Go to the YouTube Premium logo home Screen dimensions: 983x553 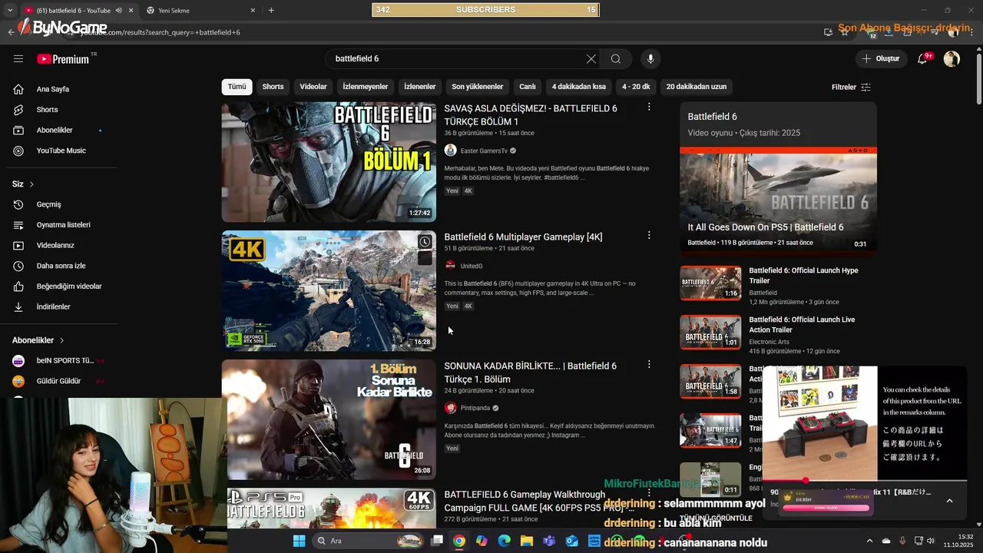(65, 58)
